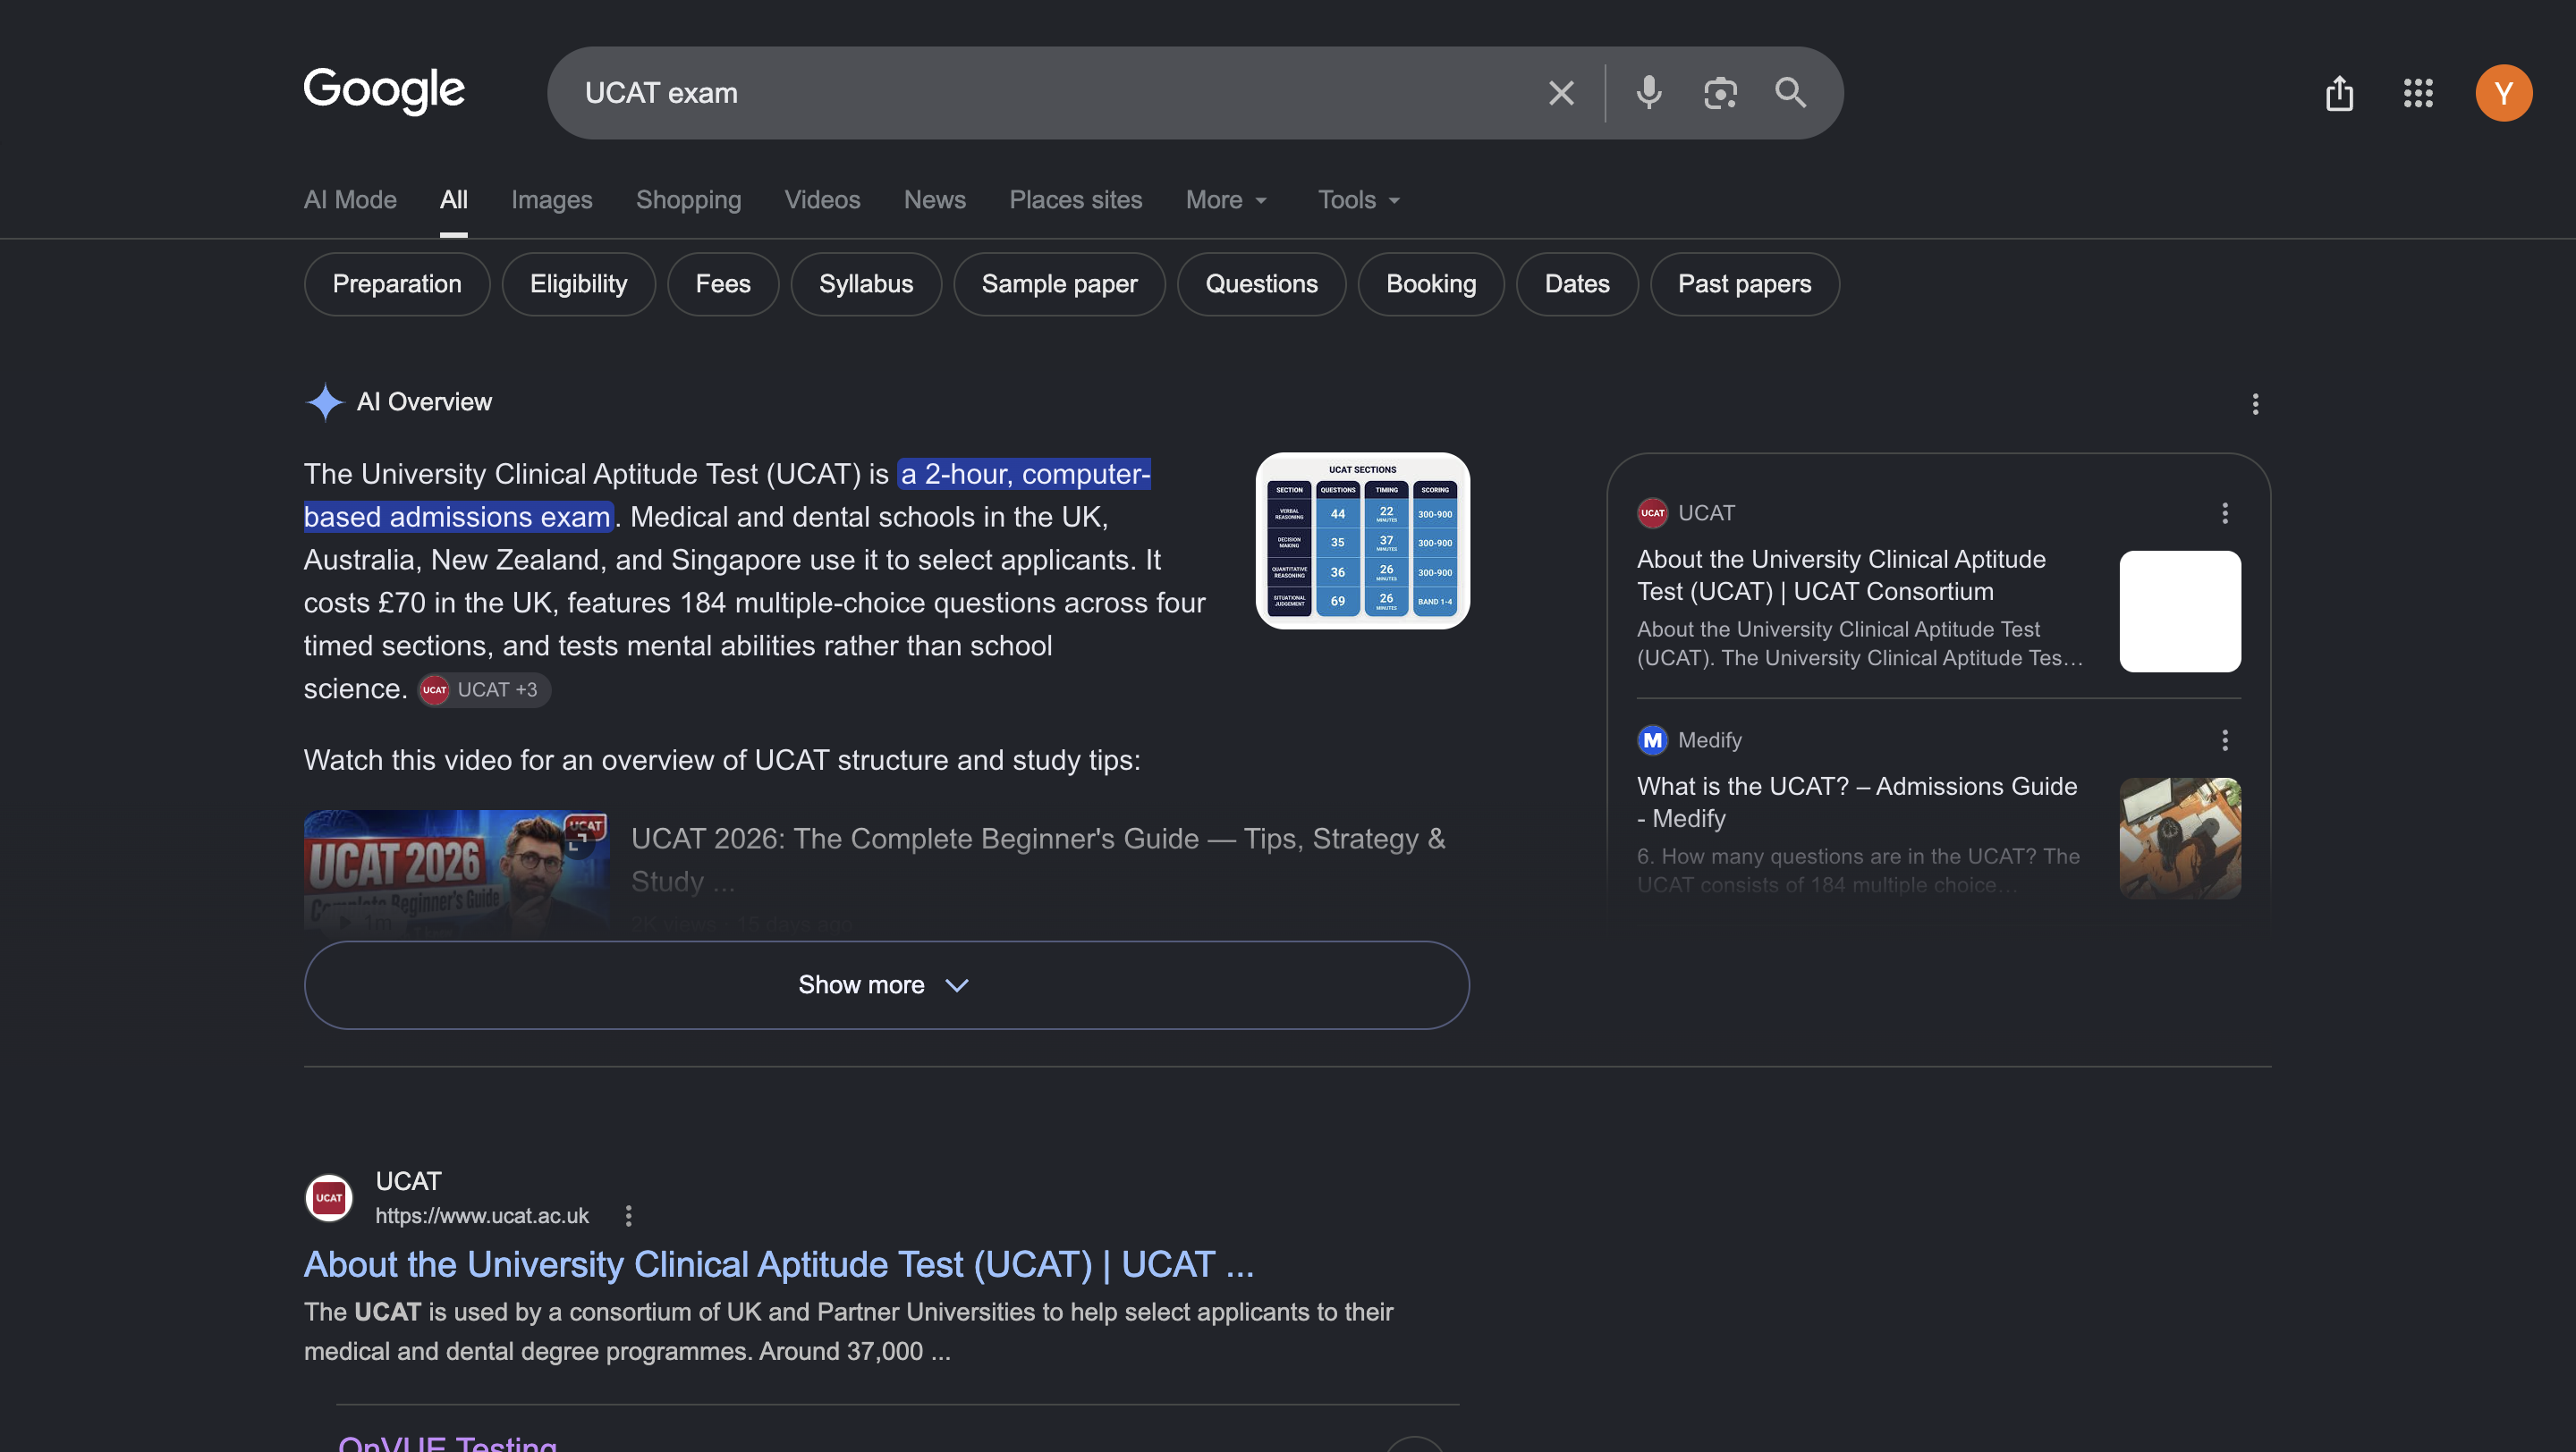Open options for UCAT source card
2576x1452 pixels.
point(2225,512)
